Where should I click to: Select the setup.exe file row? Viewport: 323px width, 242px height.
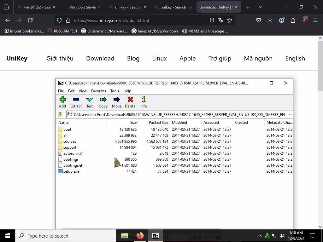175,171
